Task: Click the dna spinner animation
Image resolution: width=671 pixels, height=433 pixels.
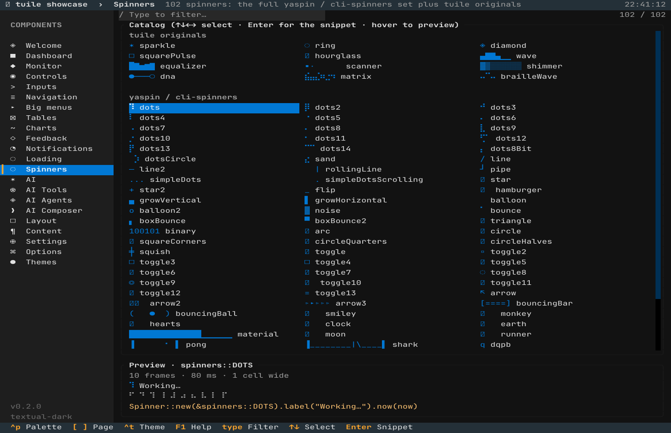Action: [142, 76]
